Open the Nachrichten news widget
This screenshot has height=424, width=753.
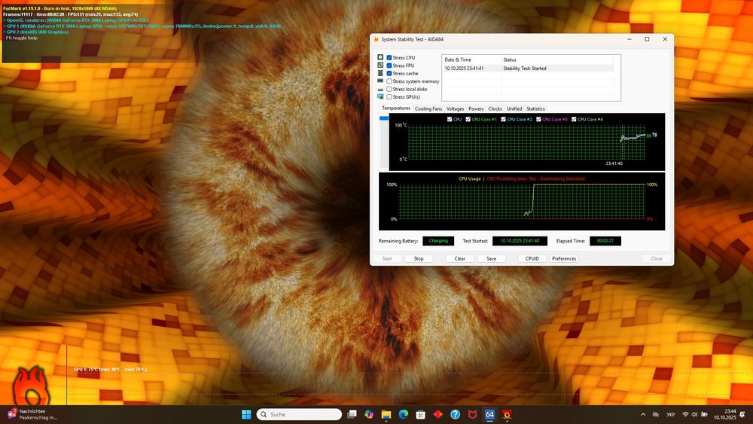tap(32, 414)
